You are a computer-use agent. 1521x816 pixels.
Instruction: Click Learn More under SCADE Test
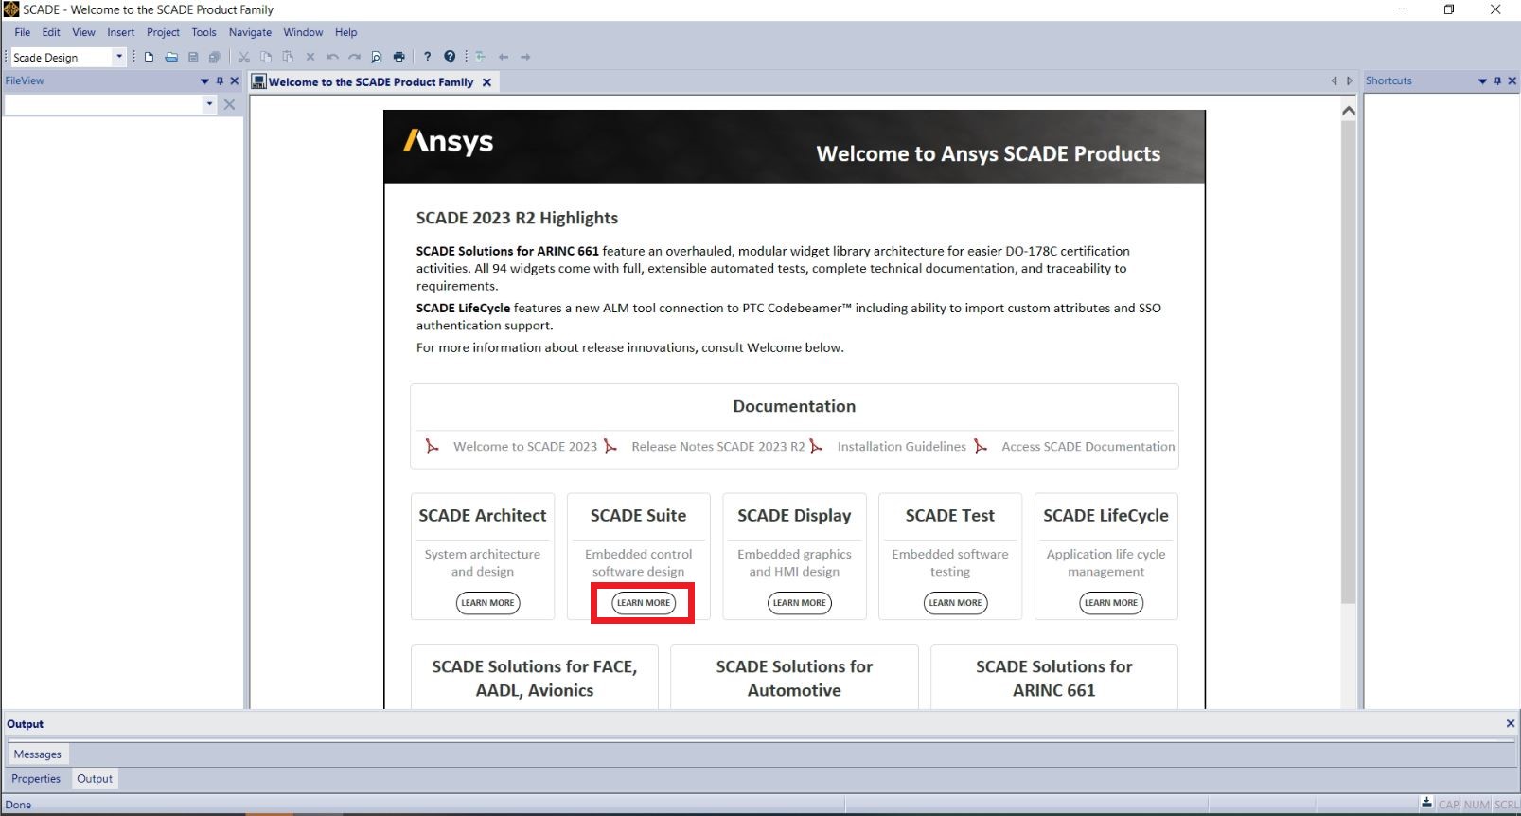[x=955, y=603]
